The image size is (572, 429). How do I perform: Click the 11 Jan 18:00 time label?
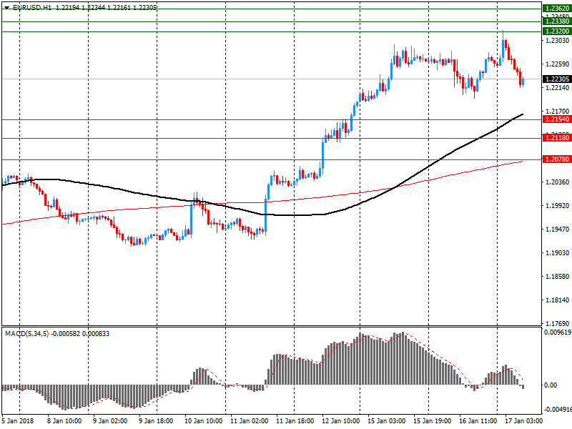click(295, 421)
